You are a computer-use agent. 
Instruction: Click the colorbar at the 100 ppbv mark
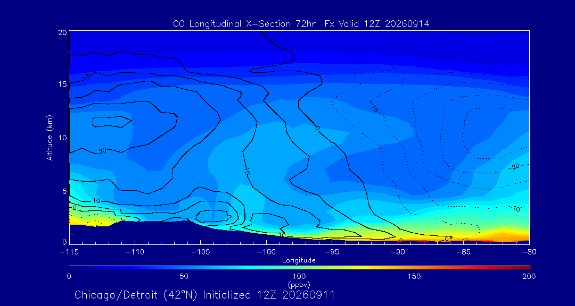tap(300, 267)
